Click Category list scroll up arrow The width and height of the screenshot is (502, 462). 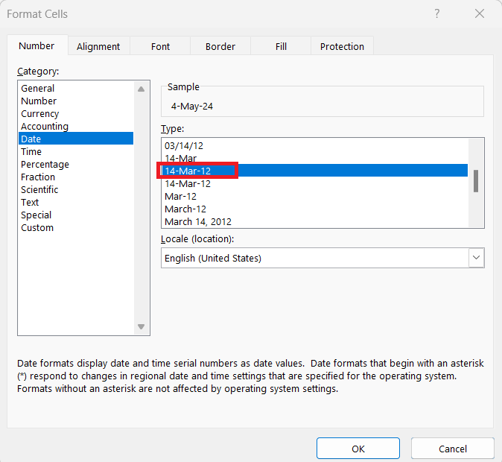142,89
